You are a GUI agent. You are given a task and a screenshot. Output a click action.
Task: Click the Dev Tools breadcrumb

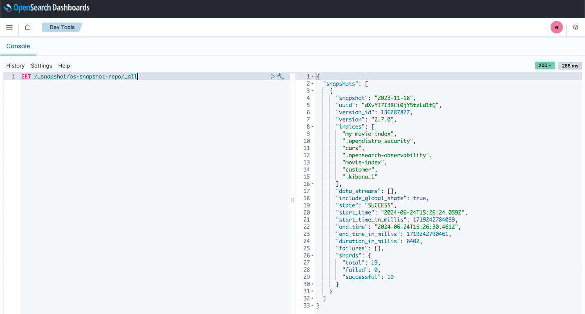tap(62, 27)
